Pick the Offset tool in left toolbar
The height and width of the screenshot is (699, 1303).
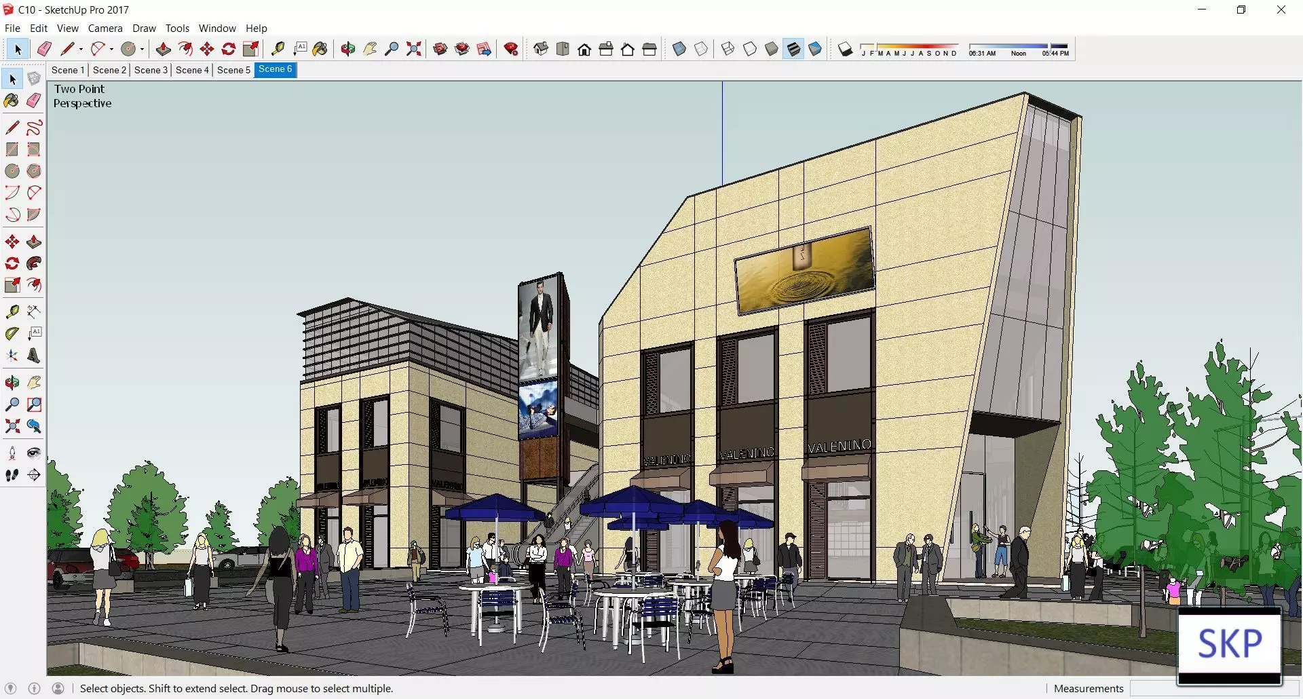34,285
